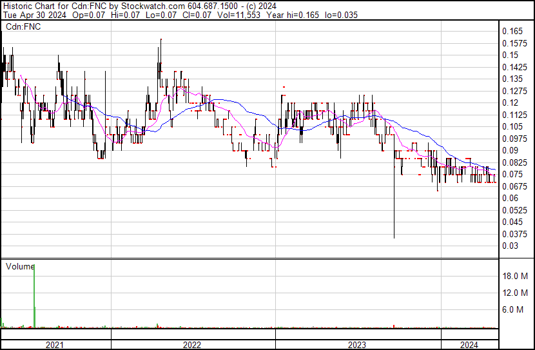535x350 pixels.
Task: Select the 2021 year label on timeline
Action: (x=55, y=345)
